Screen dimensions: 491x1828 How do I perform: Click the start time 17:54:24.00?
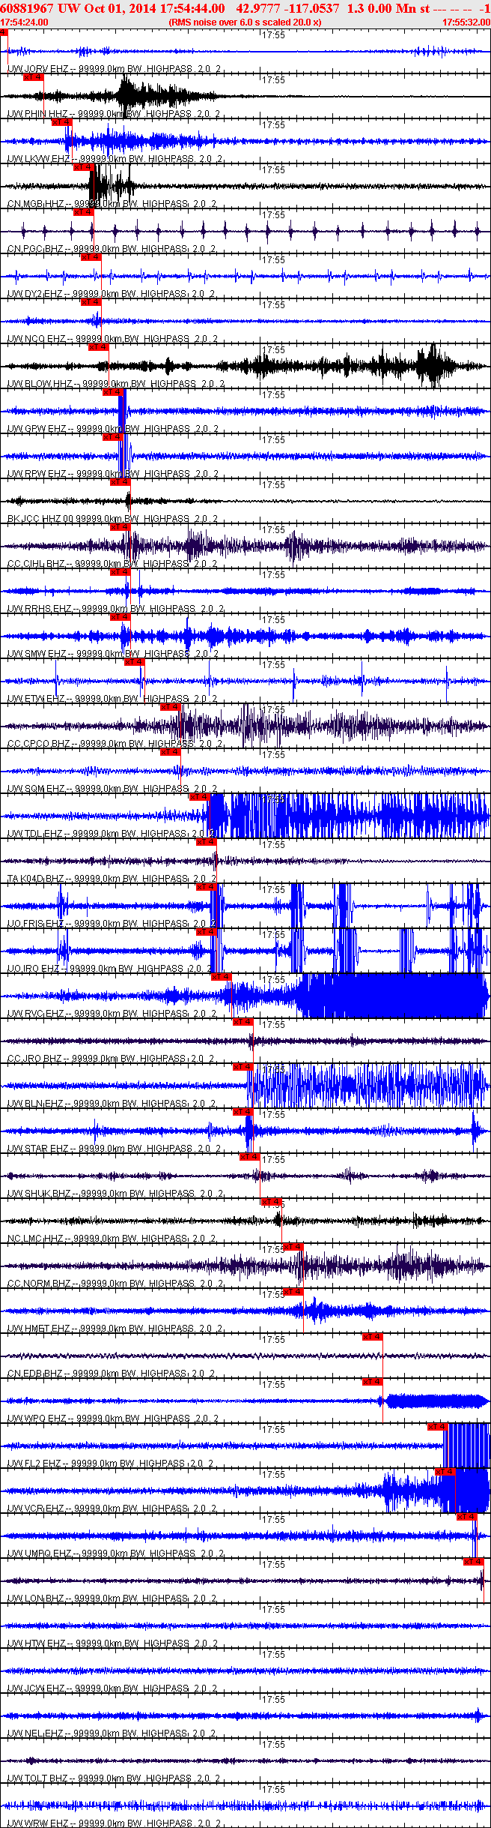tap(24, 22)
